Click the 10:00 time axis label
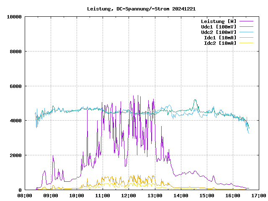 pos(77,196)
